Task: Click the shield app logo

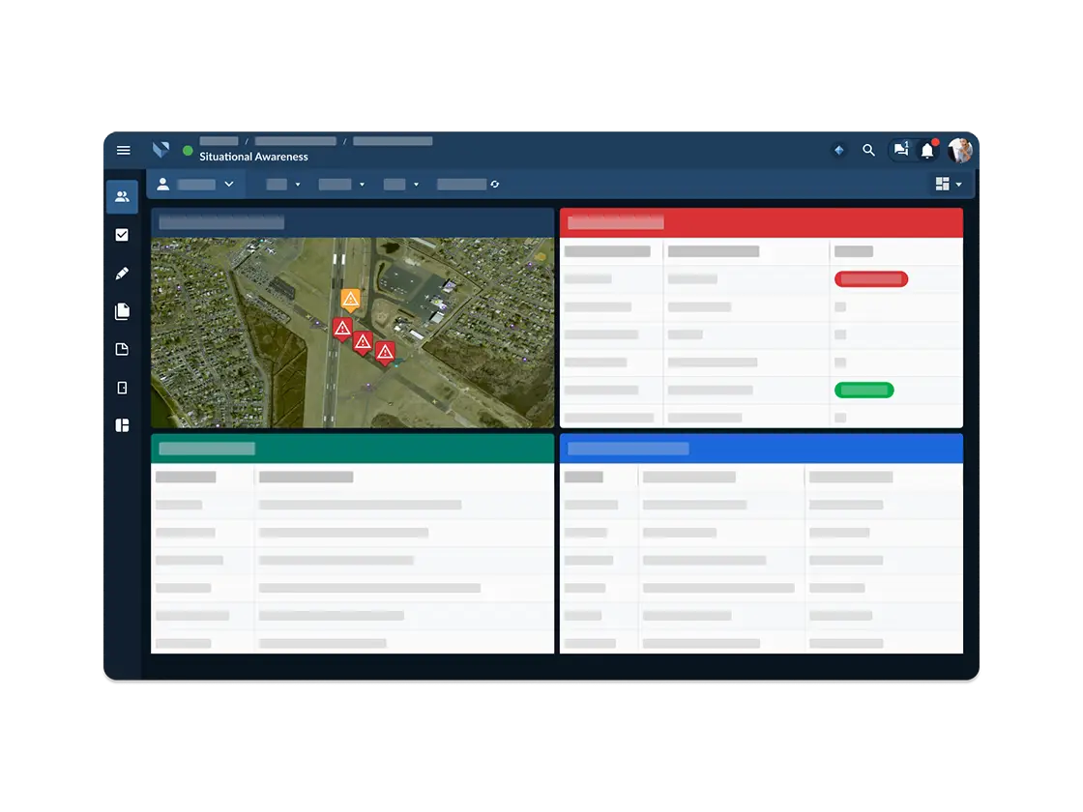Action: click(x=161, y=149)
